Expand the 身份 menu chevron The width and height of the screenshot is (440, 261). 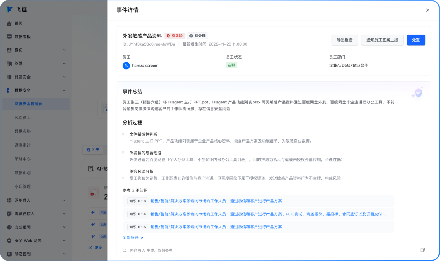(64, 50)
